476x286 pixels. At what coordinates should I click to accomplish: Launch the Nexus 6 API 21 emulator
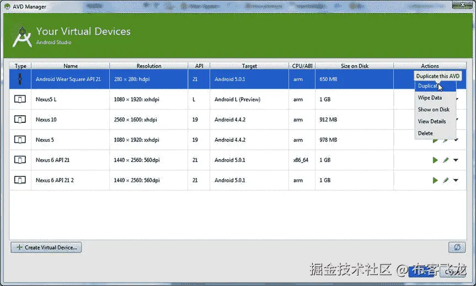[x=435, y=160]
